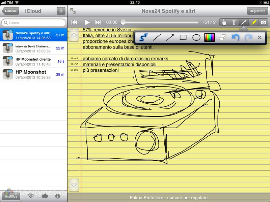This screenshot has height=202, width=270.
Task: Select the ellipse shape tool
Action: [x=196, y=37]
